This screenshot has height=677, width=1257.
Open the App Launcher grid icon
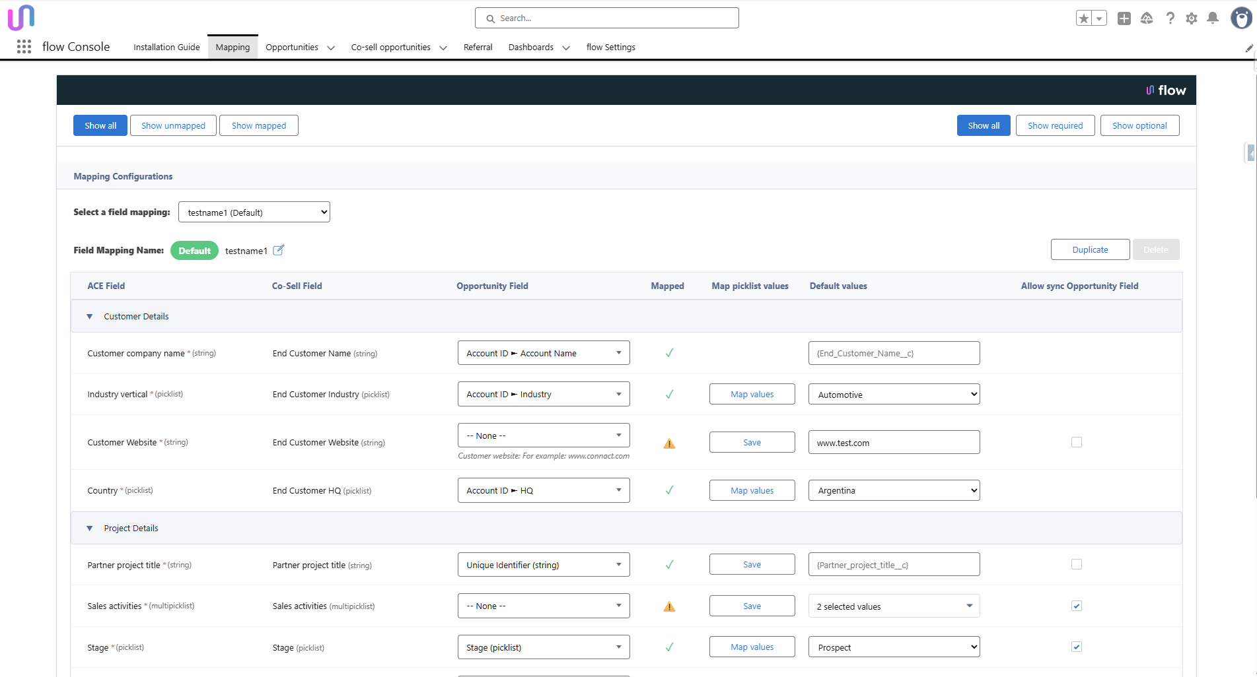24,47
